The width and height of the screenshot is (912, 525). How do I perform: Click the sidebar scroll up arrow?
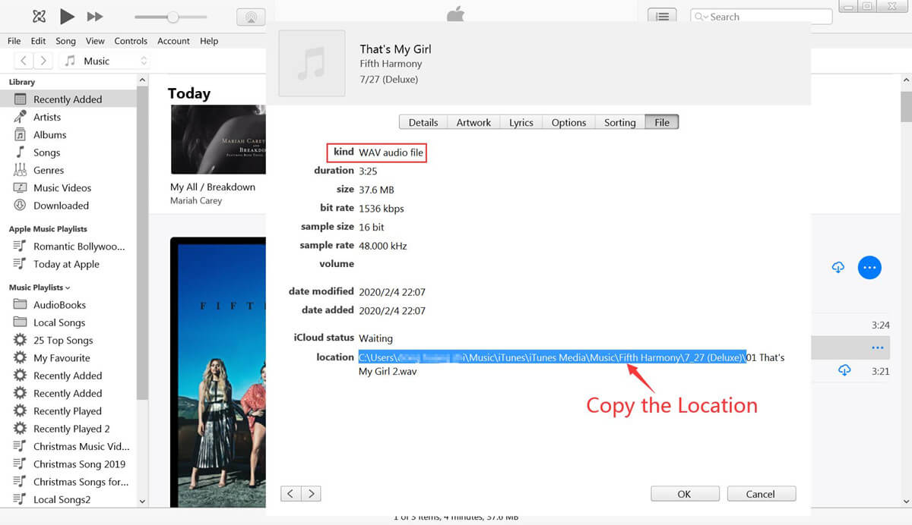coord(142,80)
